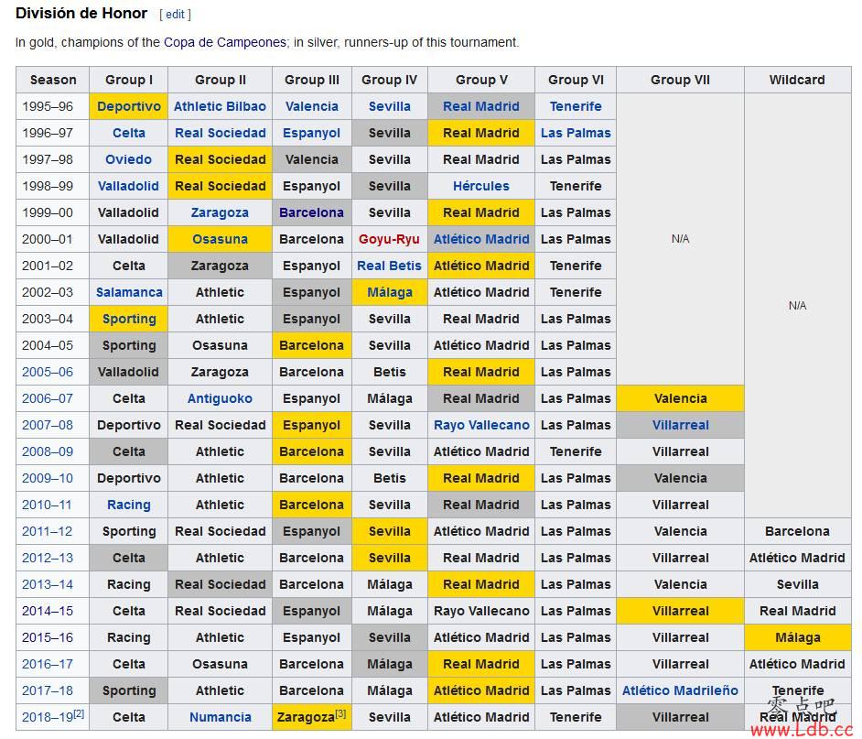Select the Group I column header
Viewport: 862px width, 739px height.
[129, 80]
